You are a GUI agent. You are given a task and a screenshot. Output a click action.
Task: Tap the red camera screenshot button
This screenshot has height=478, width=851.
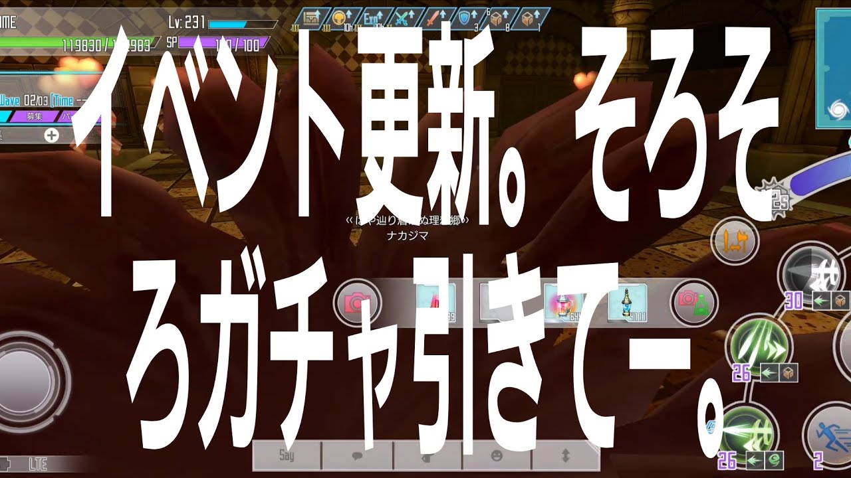point(358,303)
